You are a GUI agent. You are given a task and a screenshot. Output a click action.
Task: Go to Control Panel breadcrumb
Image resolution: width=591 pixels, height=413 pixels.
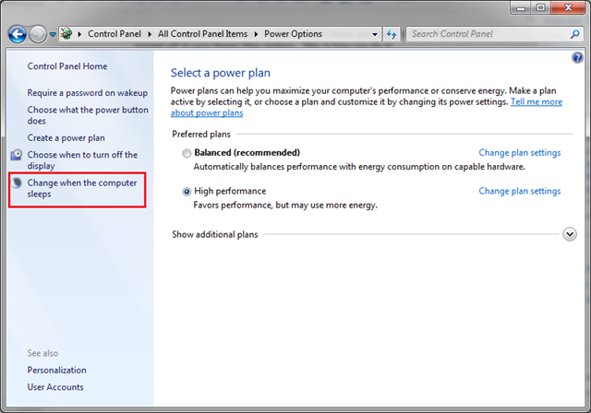[115, 34]
